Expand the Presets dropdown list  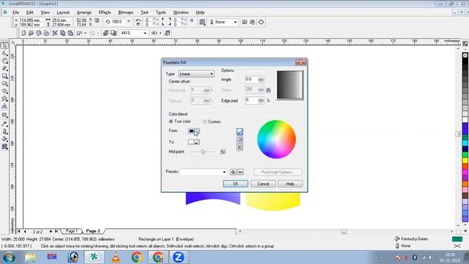[224, 172]
